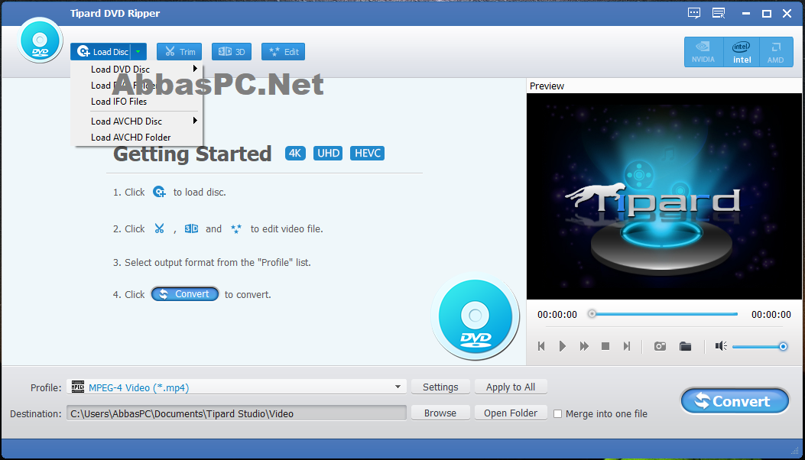Click the scissors icon in step 2

(x=159, y=228)
